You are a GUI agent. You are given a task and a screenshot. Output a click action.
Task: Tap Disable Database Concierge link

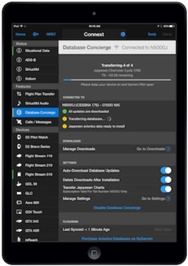117,208
